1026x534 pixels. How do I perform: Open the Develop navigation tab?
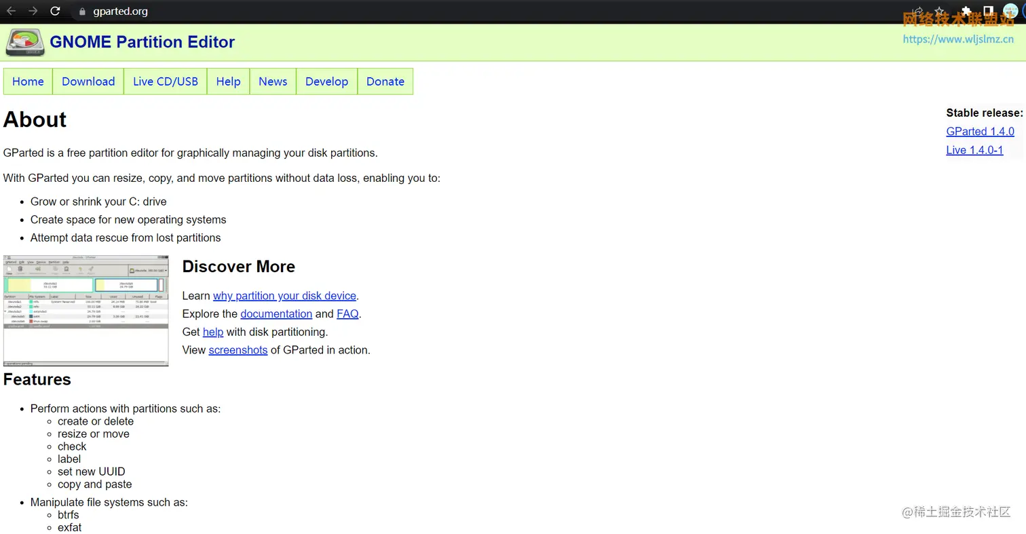pyautogui.click(x=326, y=81)
